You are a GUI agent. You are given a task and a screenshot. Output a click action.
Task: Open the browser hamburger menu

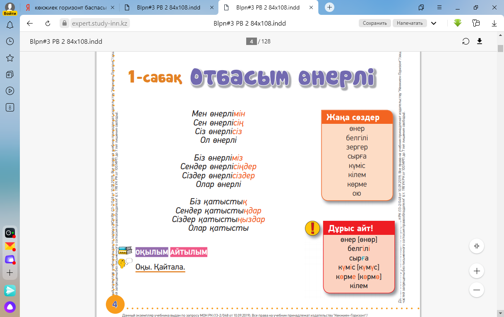click(x=440, y=7)
